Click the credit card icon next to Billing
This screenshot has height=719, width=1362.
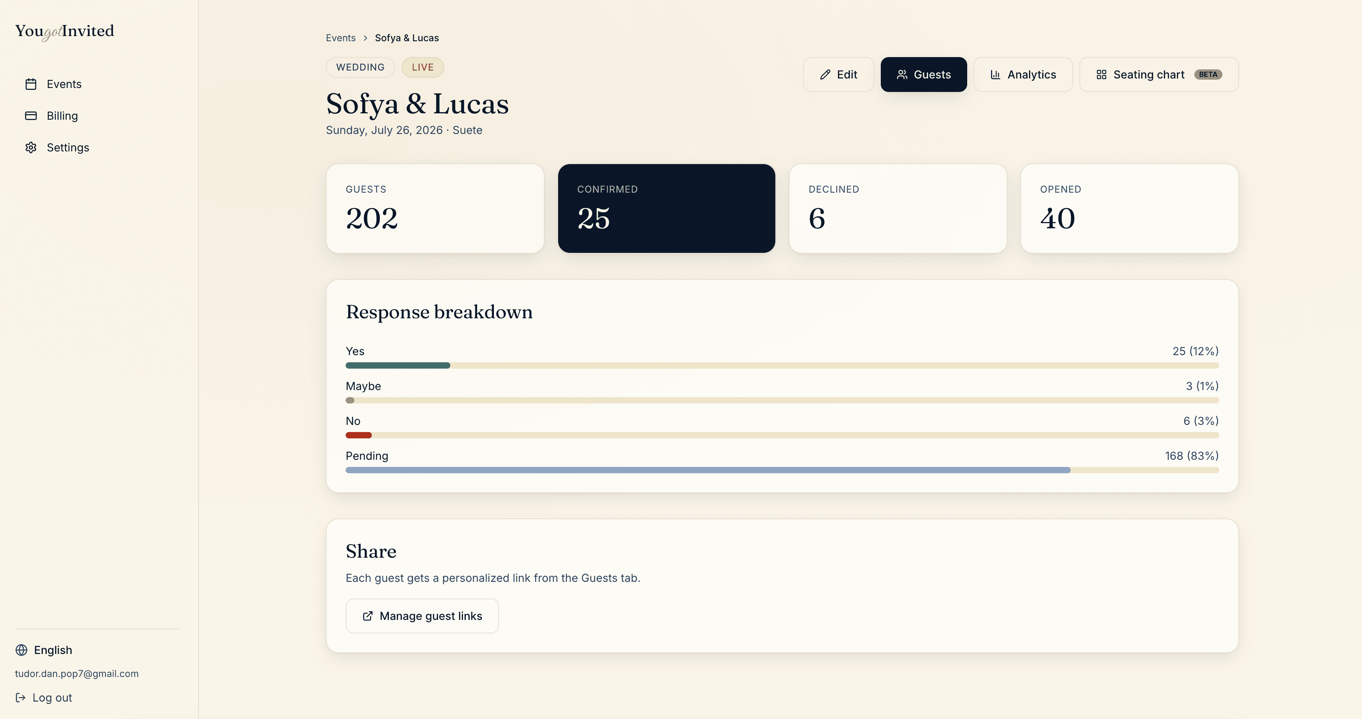point(31,116)
